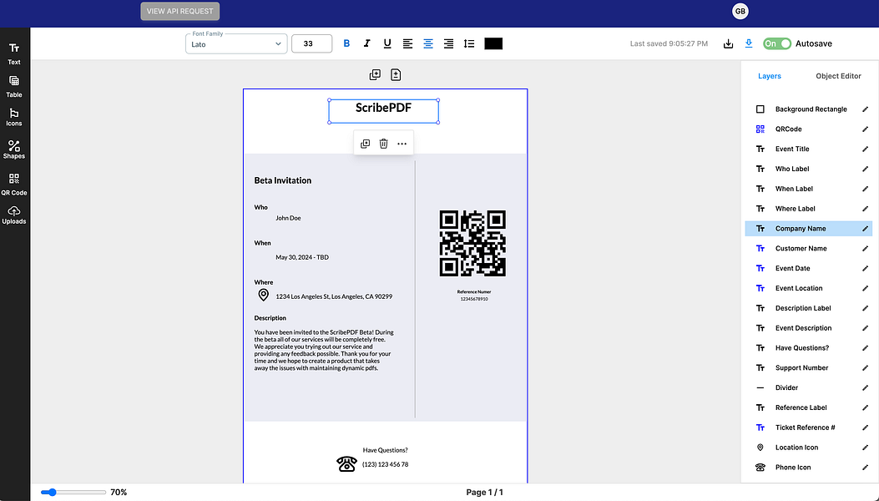The width and height of the screenshot is (879, 501).
Task: Turn off the Autosave toggle
Action: [x=775, y=43]
